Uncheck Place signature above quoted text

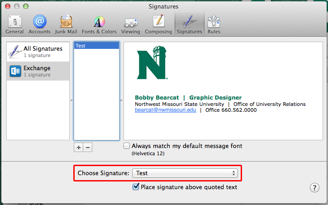pos(136,186)
